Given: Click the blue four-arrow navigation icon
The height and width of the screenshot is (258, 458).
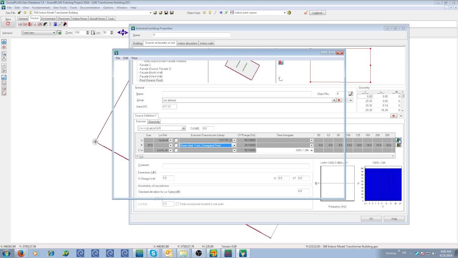Looking at the screenshot, I should coord(123,33).
